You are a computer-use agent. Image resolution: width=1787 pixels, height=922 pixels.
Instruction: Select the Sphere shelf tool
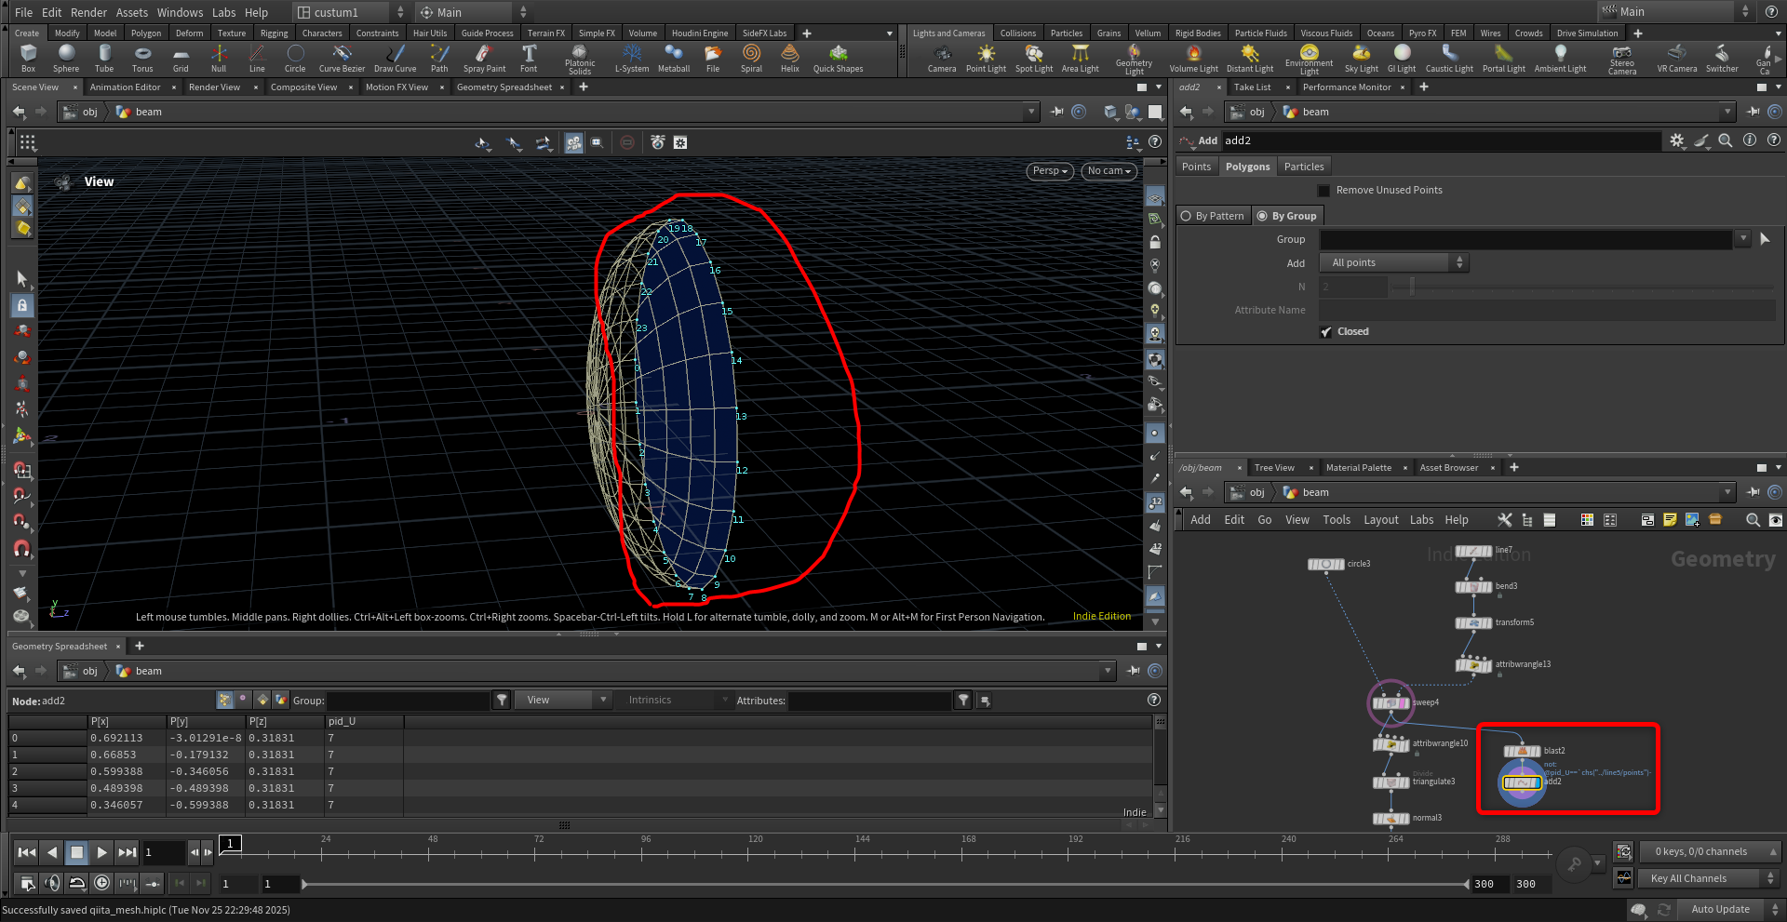pos(66,58)
